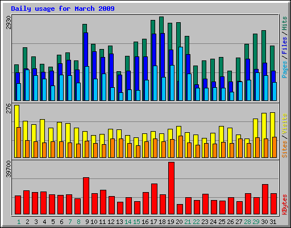Click the cyan "Pages" legend label
Screen dimensions: 291x228
point(284,70)
